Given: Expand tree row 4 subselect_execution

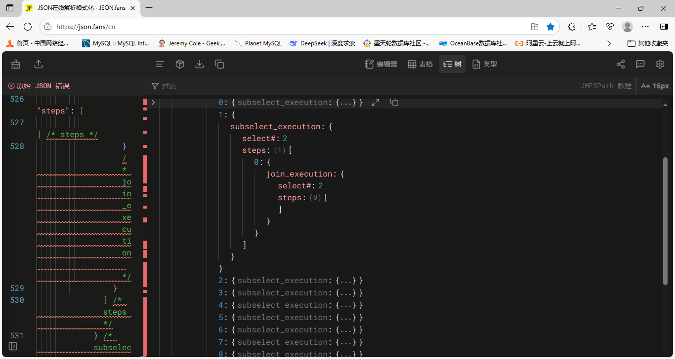Looking at the screenshot, I should [291, 305].
